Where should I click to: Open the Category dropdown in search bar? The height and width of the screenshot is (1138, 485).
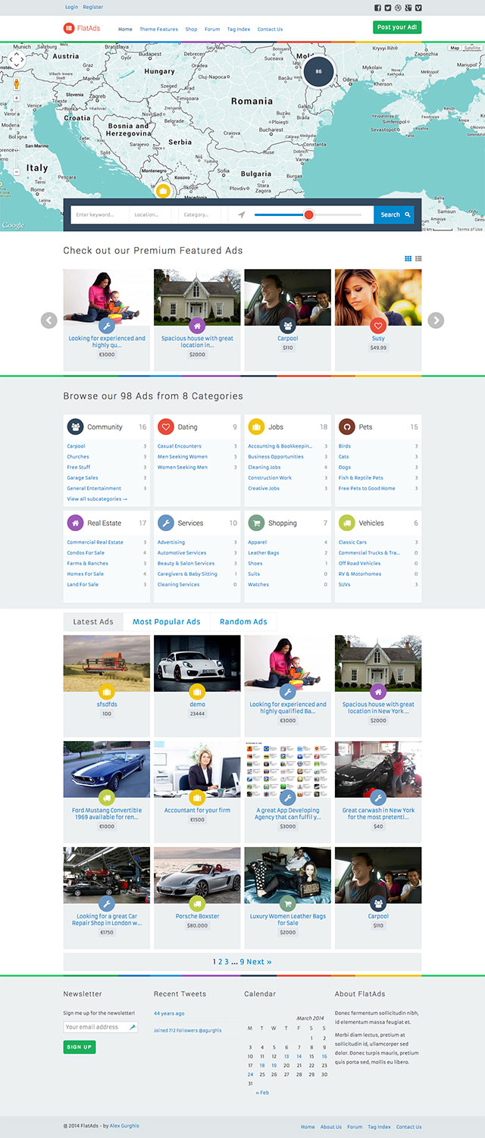coord(200,214)
